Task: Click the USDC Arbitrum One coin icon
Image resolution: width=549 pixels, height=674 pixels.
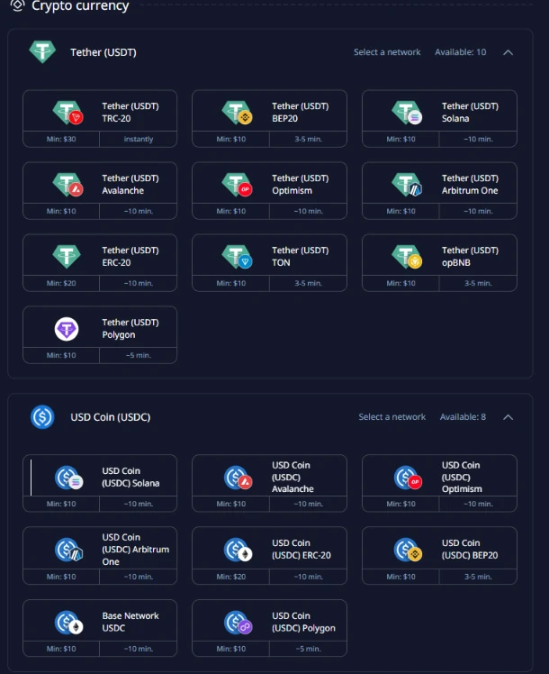Action: tap(68, 550)
